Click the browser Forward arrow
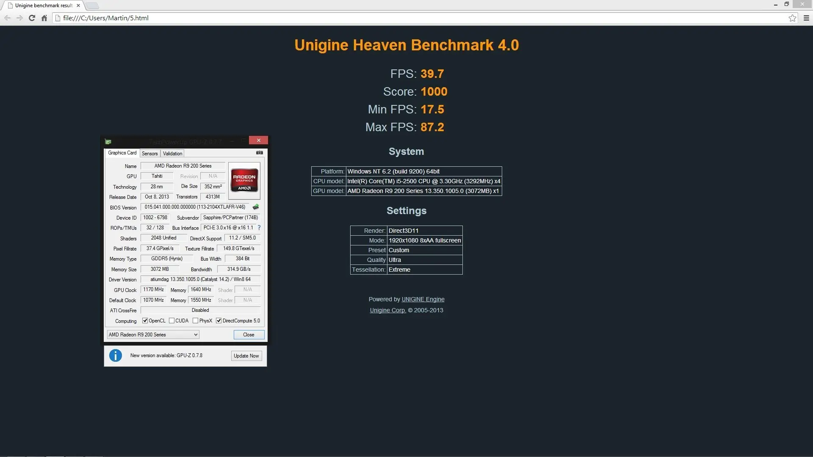 (x=19, y=18)
